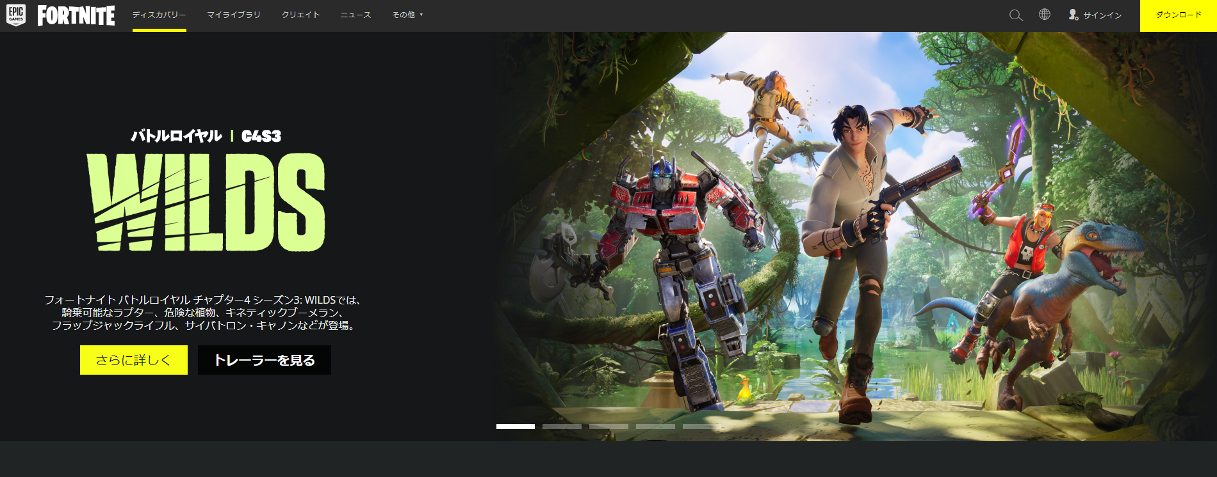Select the first carousel slide indicator
This screenshot has height=477, width=1217.
(515, 426)
